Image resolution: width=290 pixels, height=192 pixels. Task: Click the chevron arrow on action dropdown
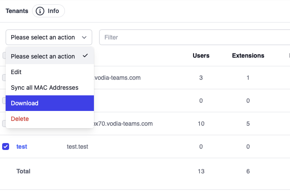[x=84, y=37]
